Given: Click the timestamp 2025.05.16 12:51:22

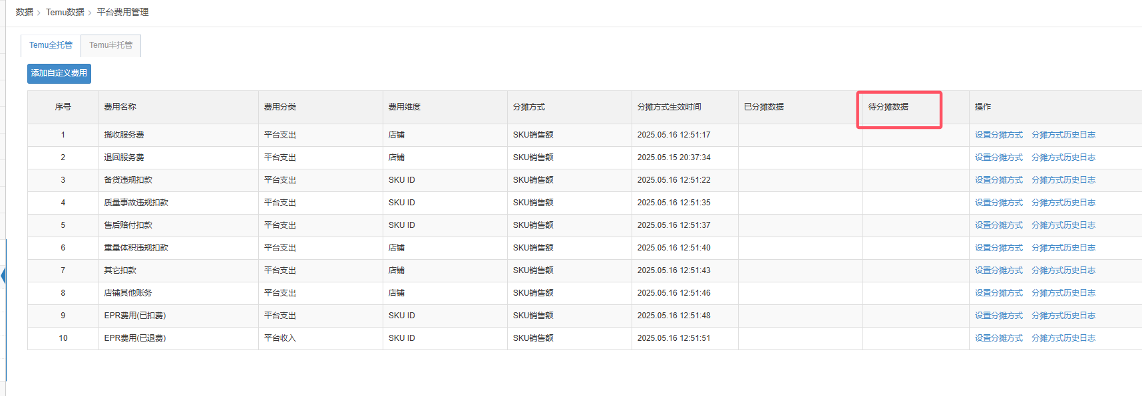Looking at the screenshot, I should [x=673, y=180].
